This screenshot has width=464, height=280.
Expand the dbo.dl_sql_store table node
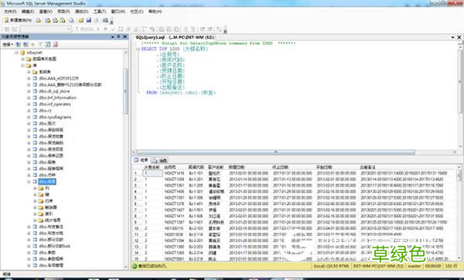[x=29, y=91]
